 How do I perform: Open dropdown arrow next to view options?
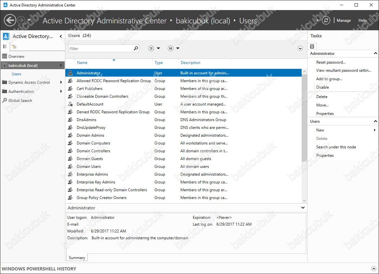point(158,48)
